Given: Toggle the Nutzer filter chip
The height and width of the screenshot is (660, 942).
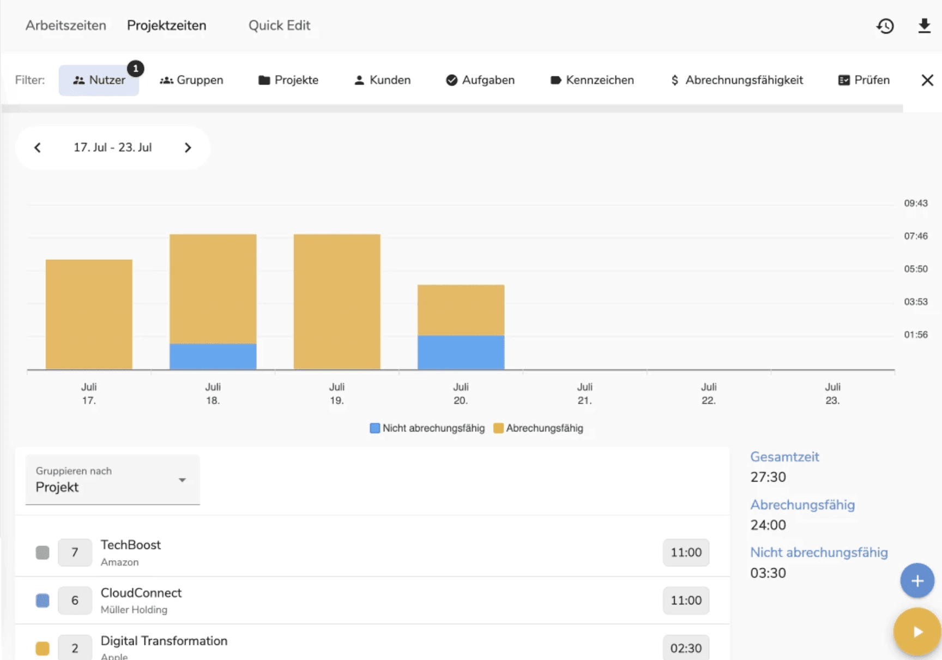Looking at the screenshot, I should coord(99,80).
